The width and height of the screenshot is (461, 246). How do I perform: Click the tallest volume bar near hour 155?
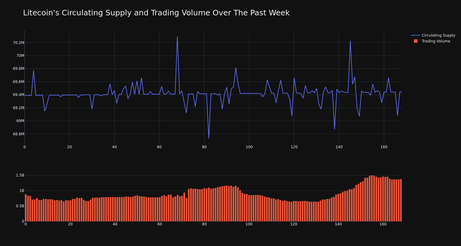coord(372,198)
